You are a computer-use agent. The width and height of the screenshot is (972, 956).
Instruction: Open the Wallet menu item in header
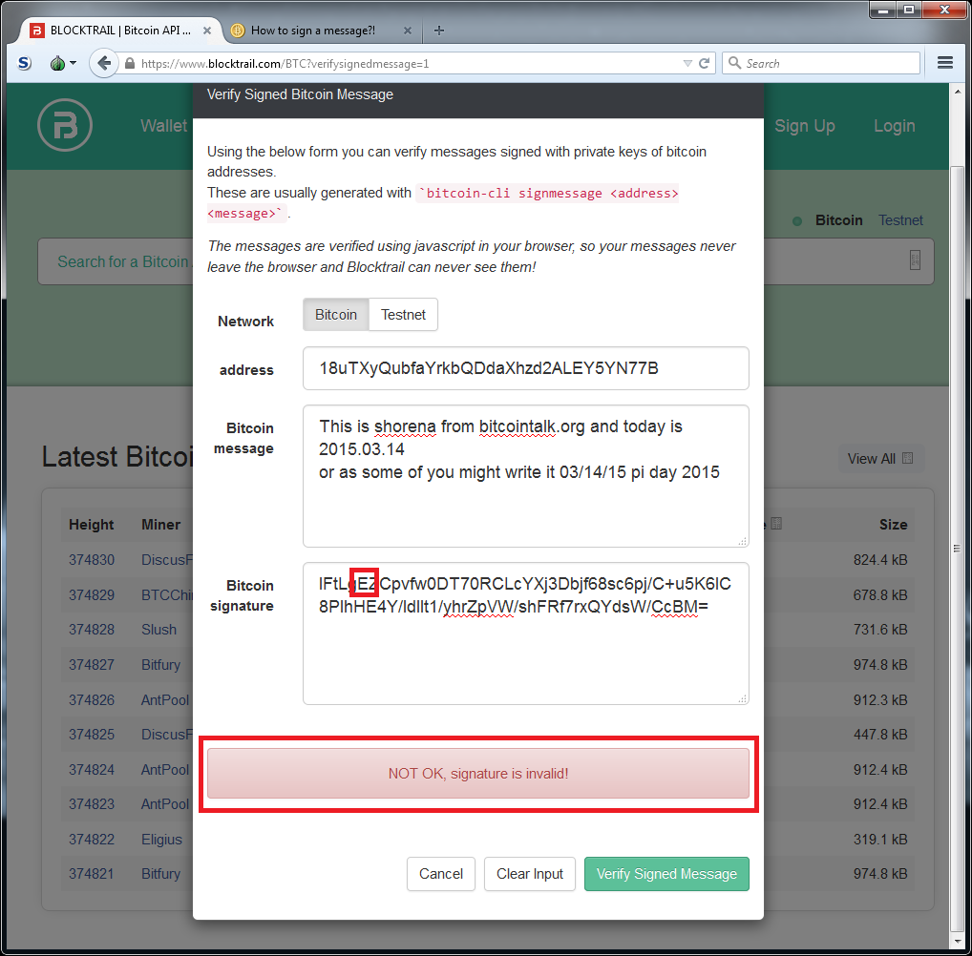tap(163, 126)
